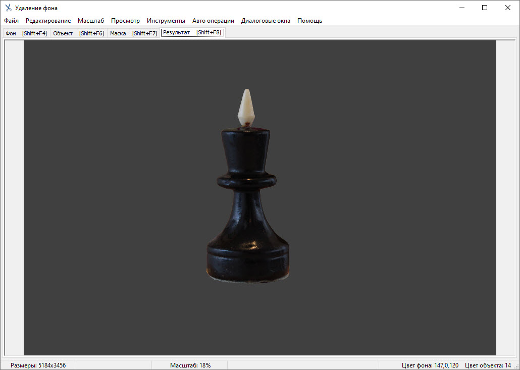
Task: Open the Помощь menu
Action: point(309,21)
